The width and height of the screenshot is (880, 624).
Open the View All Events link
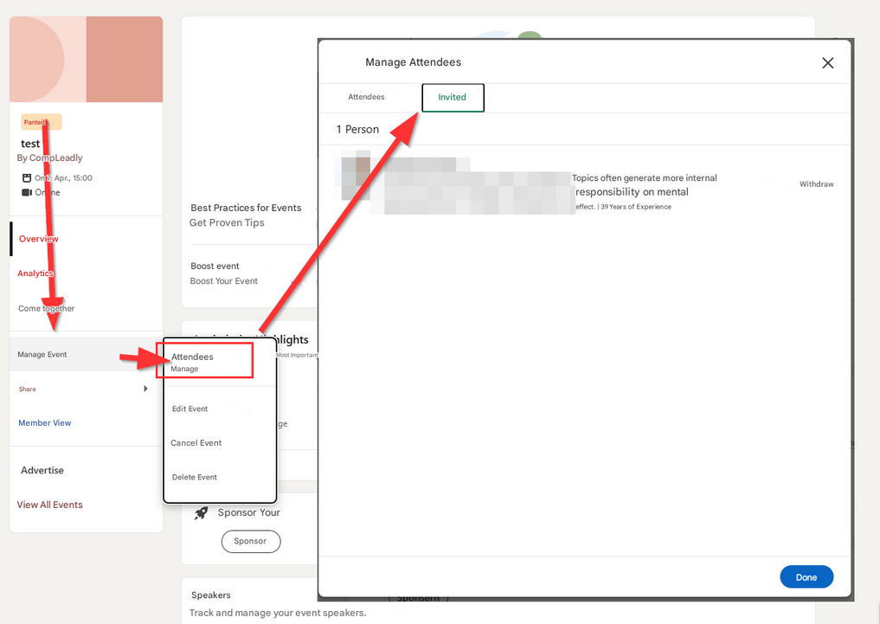tap(50, 505)
